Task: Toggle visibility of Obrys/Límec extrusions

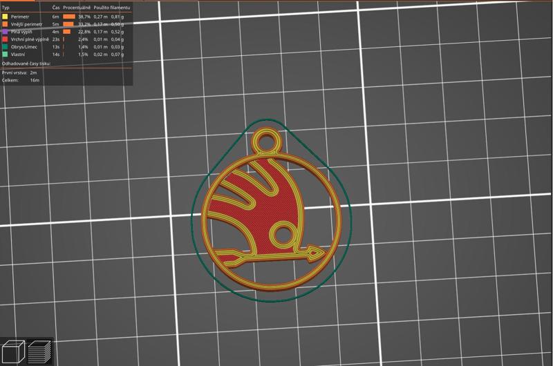Action: [x=24, y=47]
